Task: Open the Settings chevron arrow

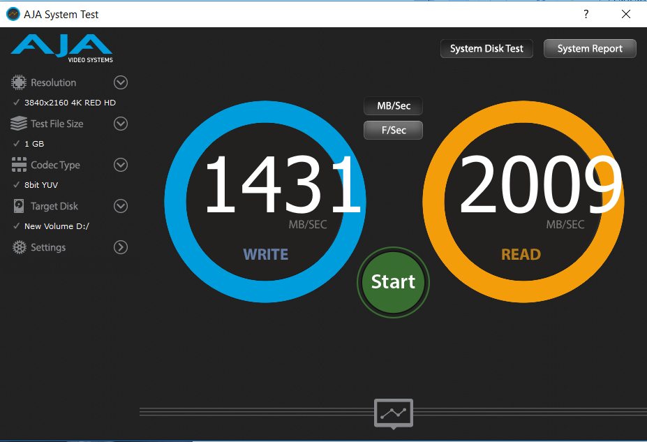Action: coord(121,247)
